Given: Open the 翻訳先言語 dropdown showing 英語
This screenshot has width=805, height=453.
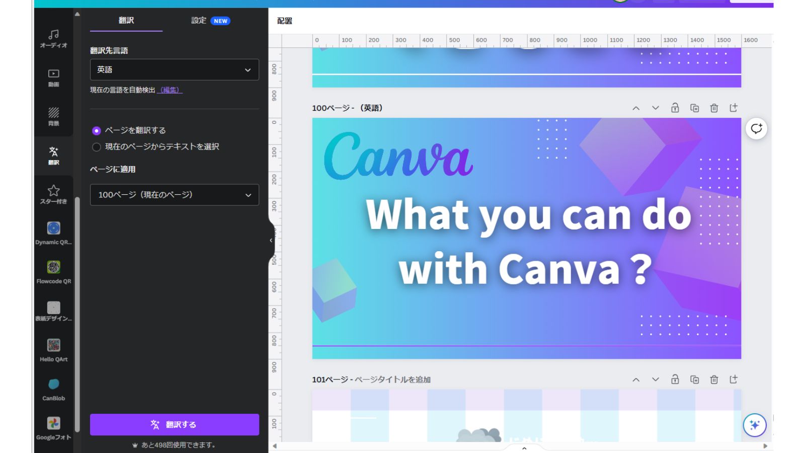Looking at the screenshot, I should click(175, 69).
